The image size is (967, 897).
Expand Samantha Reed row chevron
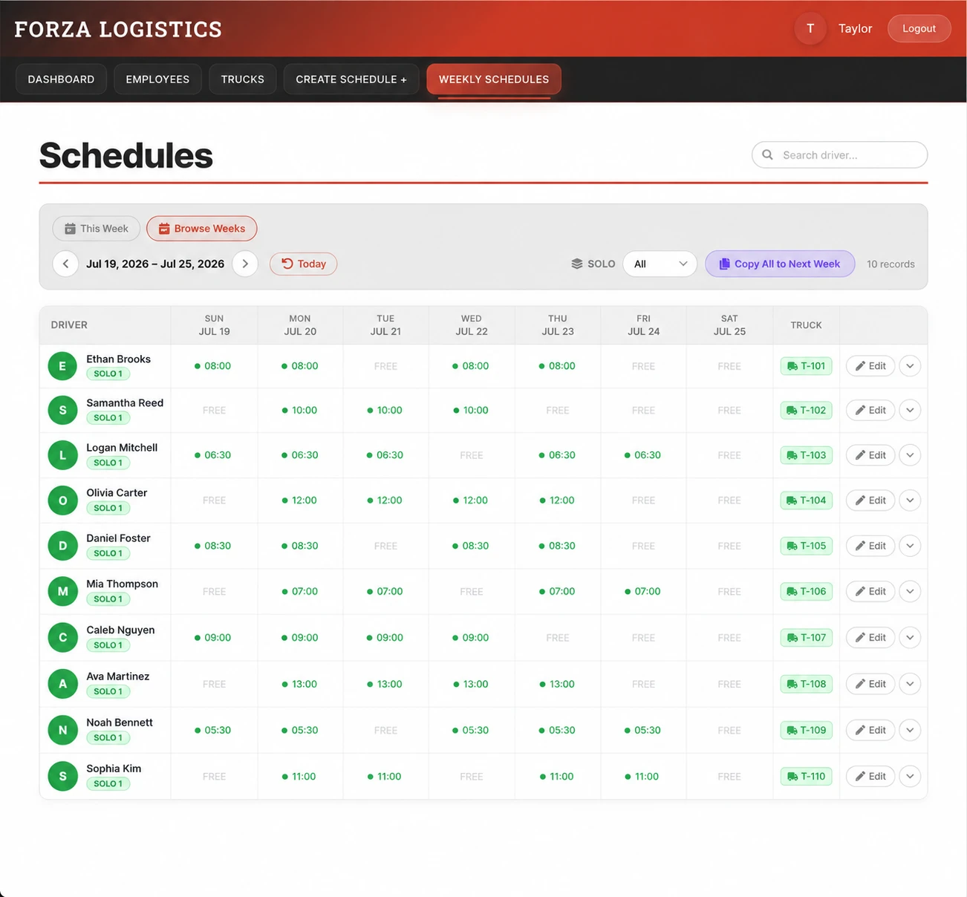(910, 410)
